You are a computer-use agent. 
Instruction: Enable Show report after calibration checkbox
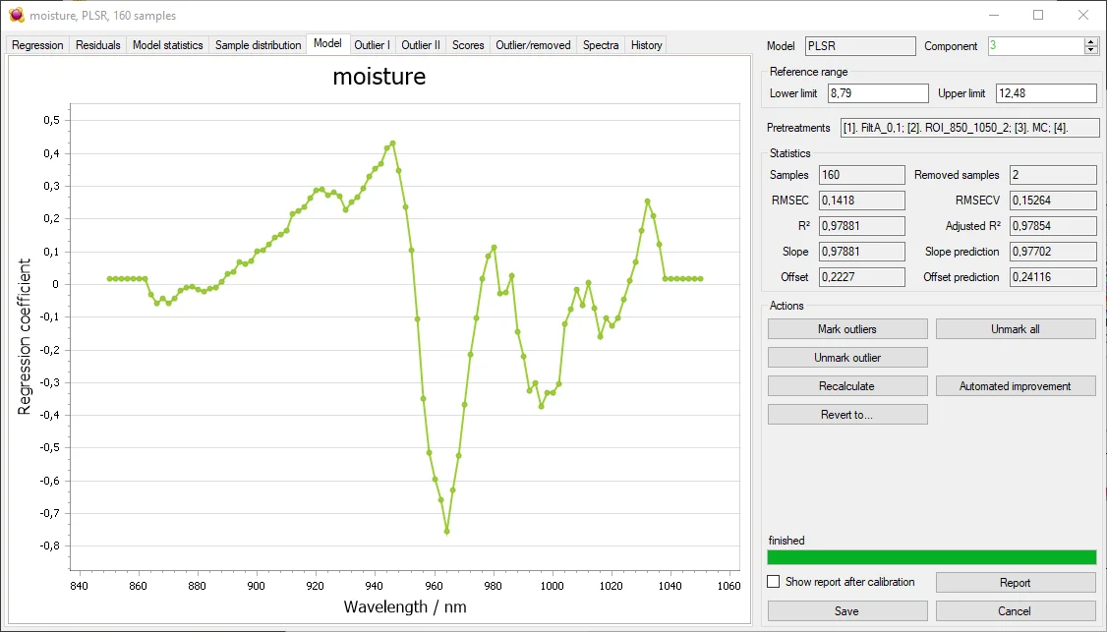click(x=774, y=582)
